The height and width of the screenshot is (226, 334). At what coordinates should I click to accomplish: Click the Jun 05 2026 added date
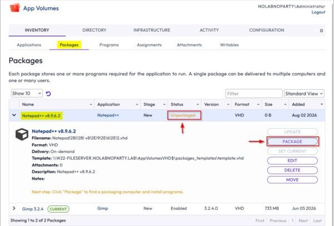pyautogui.click(x=304, y=208)
